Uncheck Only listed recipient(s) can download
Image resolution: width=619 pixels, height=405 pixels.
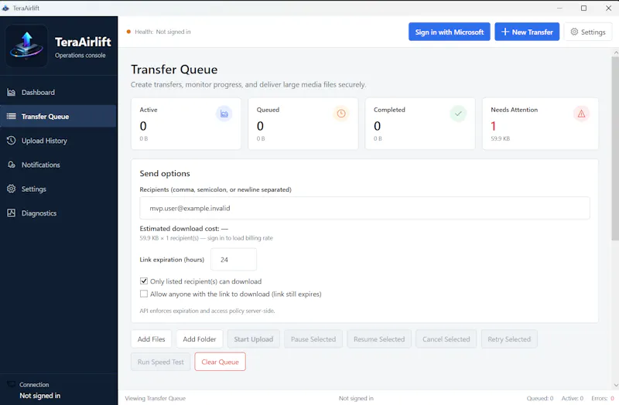[x=144, y=281]
